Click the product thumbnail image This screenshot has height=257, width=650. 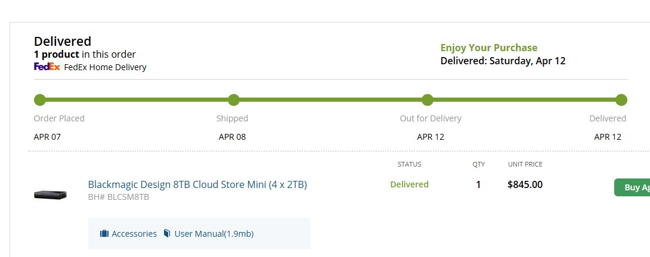pyautogui.click(x=50, y=195)
